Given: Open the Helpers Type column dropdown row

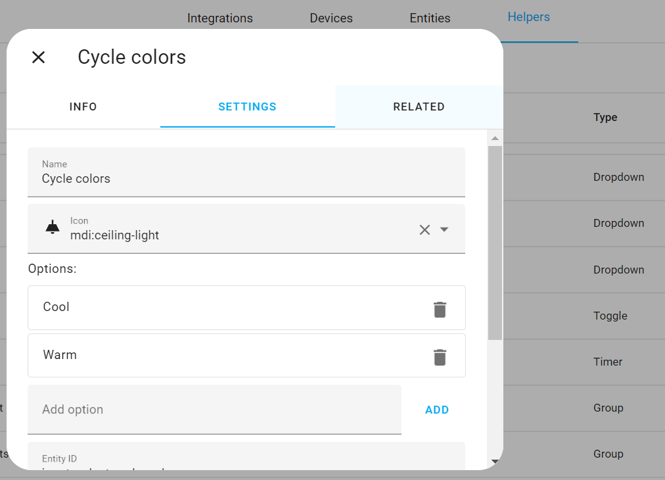Looking at the screenshot, I should click(605, 117).
